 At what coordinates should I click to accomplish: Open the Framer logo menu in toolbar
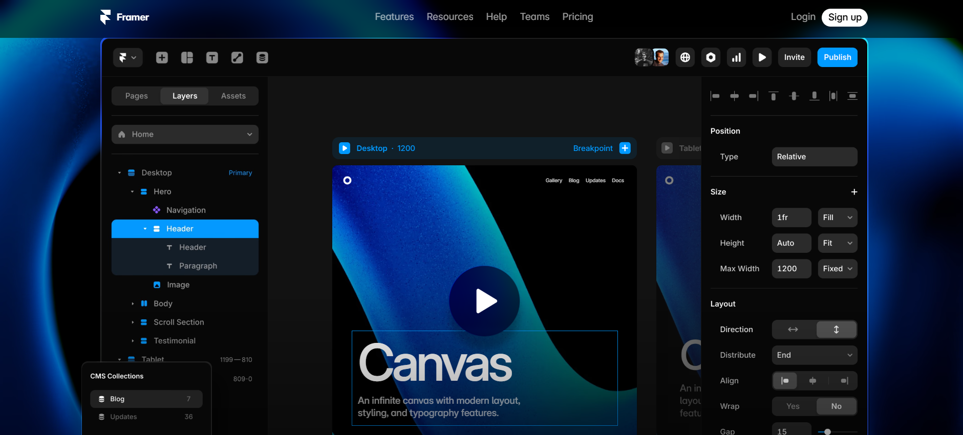[127, 58]
